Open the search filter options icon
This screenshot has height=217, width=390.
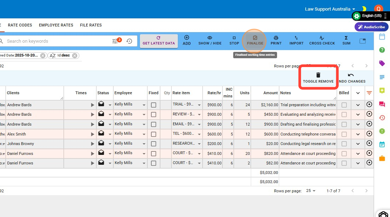[116, 41]
